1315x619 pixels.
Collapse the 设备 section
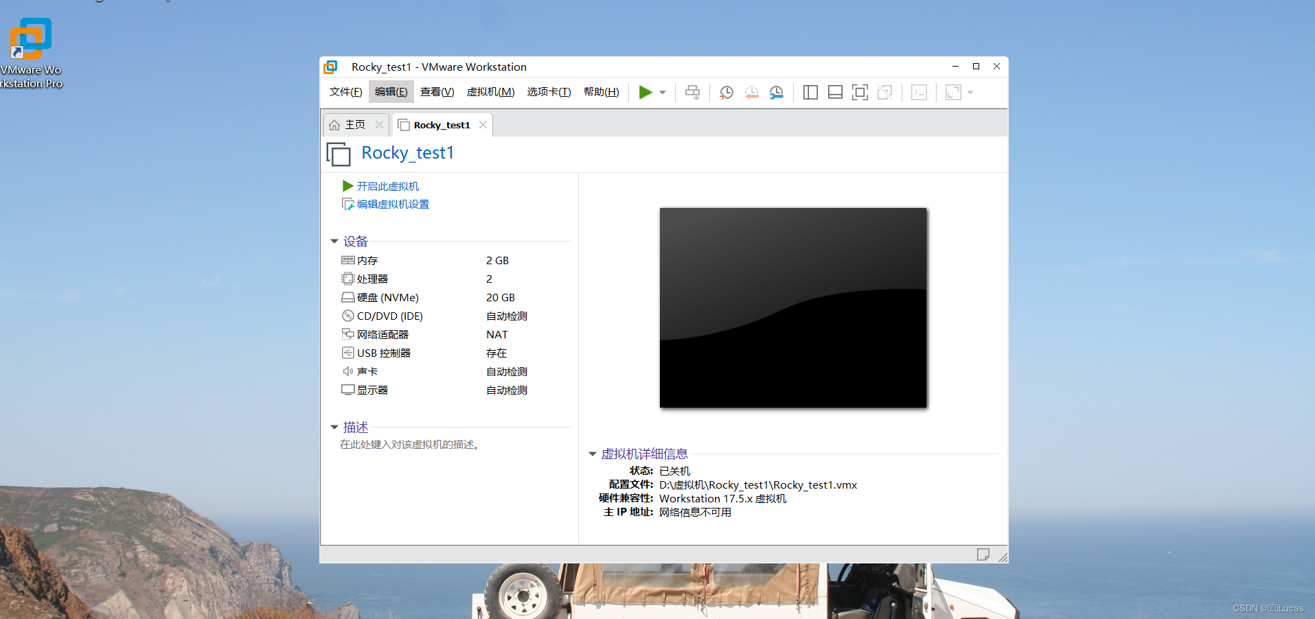tap(334, 242)
